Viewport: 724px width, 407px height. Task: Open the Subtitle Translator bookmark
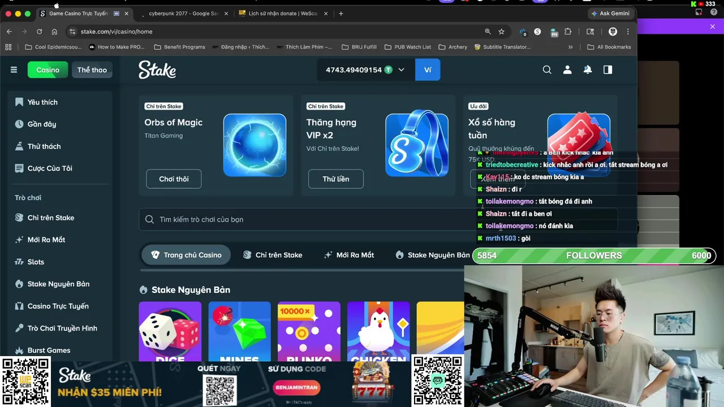(502, 47)
